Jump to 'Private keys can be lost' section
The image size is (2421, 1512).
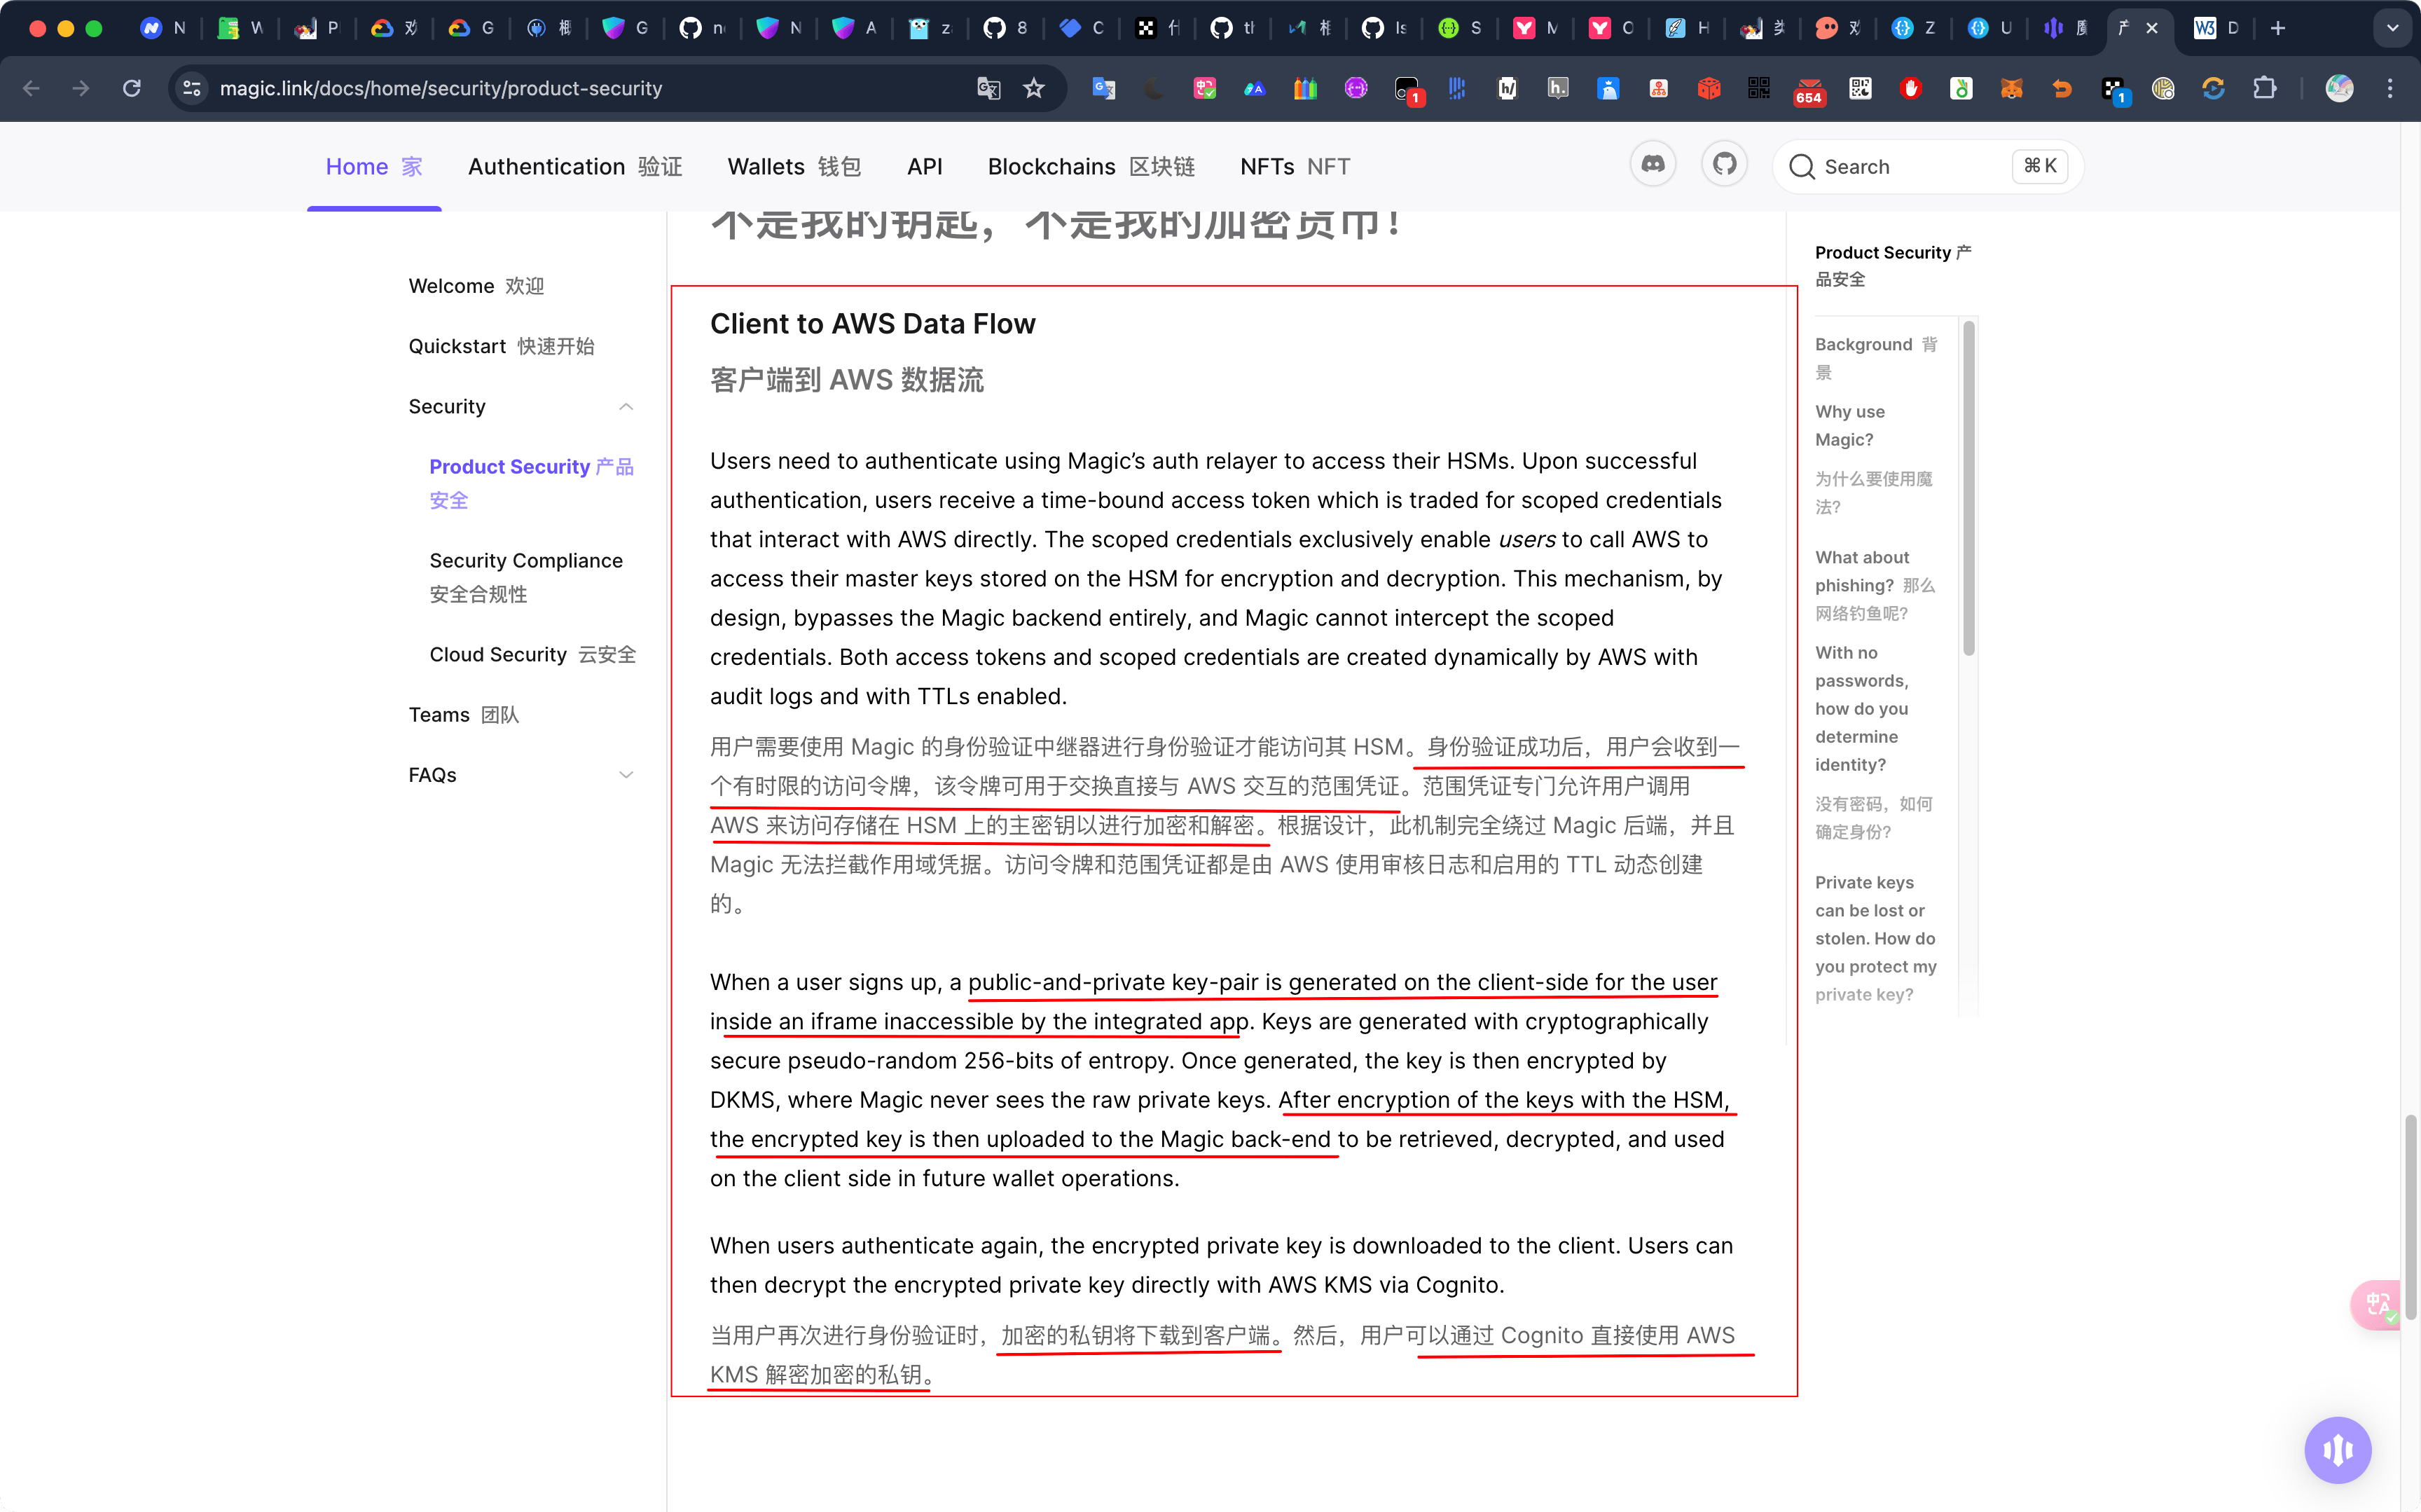(1875, 938)
